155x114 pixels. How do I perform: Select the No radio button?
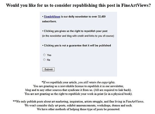click(x=44, y=60)
